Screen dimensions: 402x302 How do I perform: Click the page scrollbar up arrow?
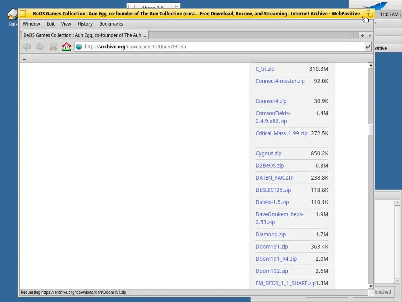click(x=371, y=66)
